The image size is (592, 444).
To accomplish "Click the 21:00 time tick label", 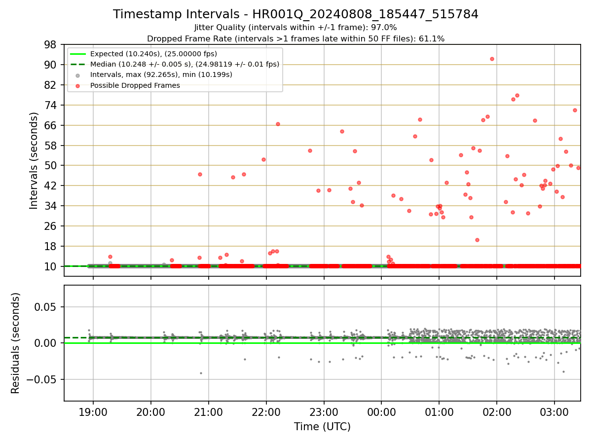I will (208, 411).
